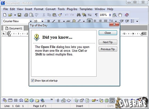Expand line spacing dropdown arrow

(x=116, y=21)
